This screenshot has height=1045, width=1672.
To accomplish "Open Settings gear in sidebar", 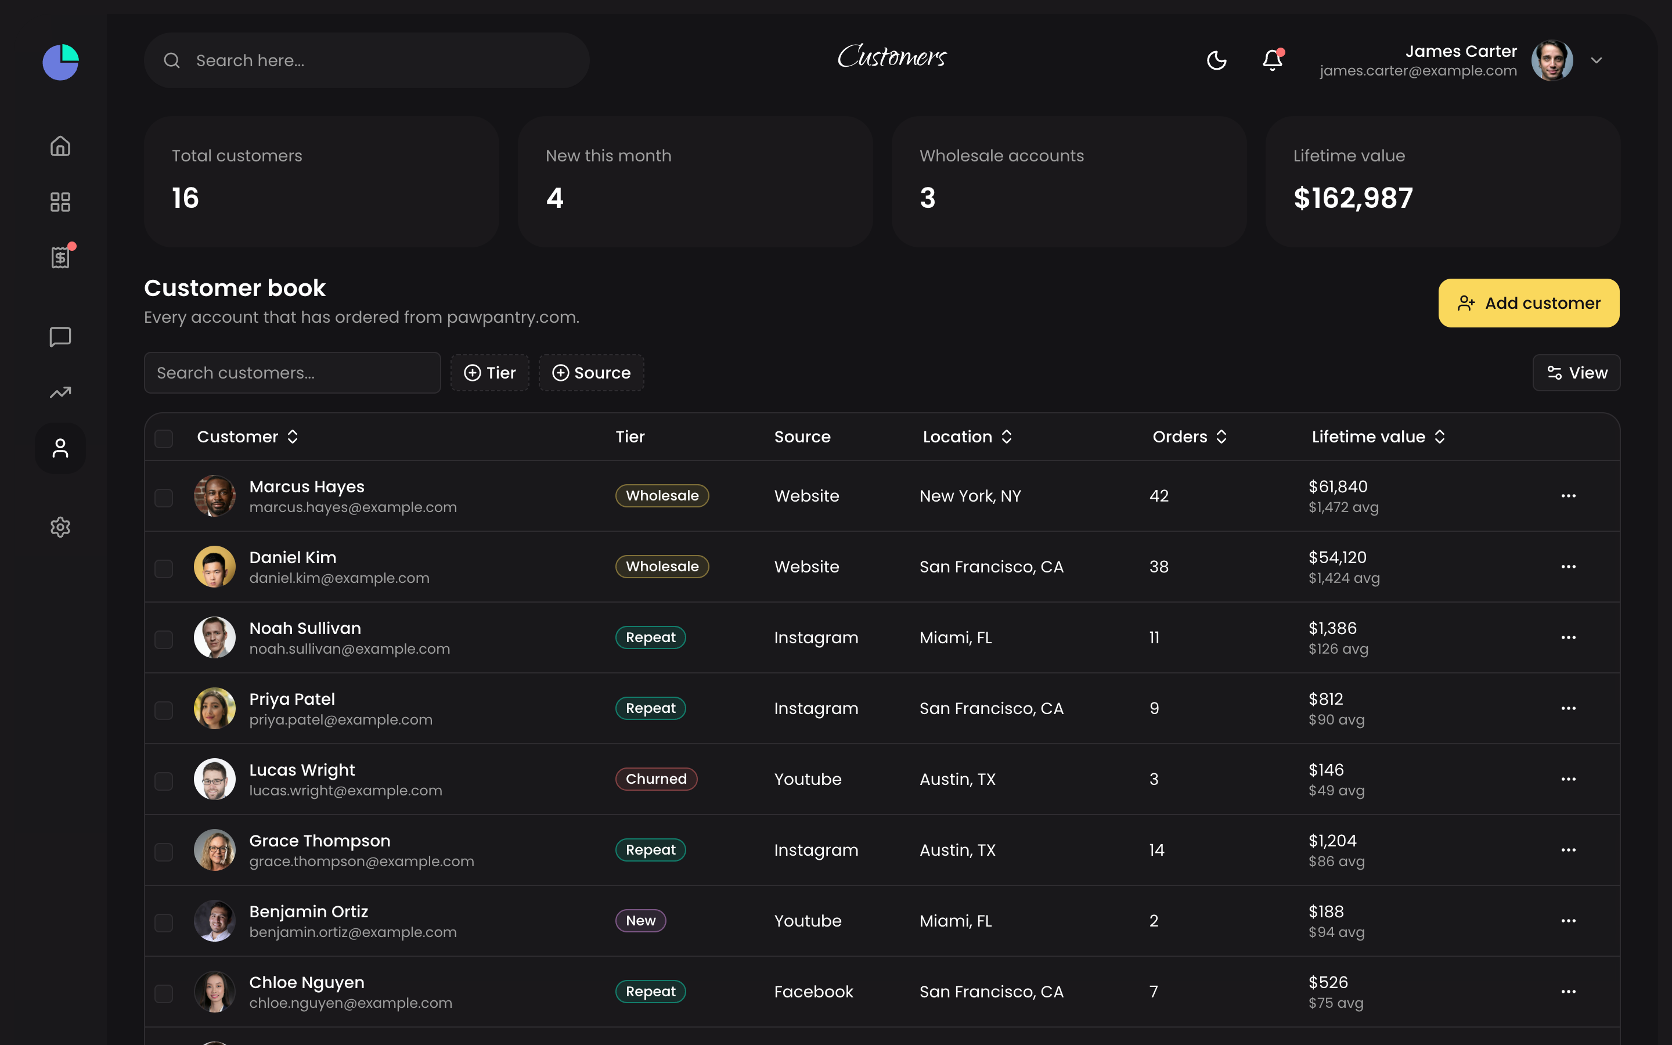I will [x=60, y=527].
